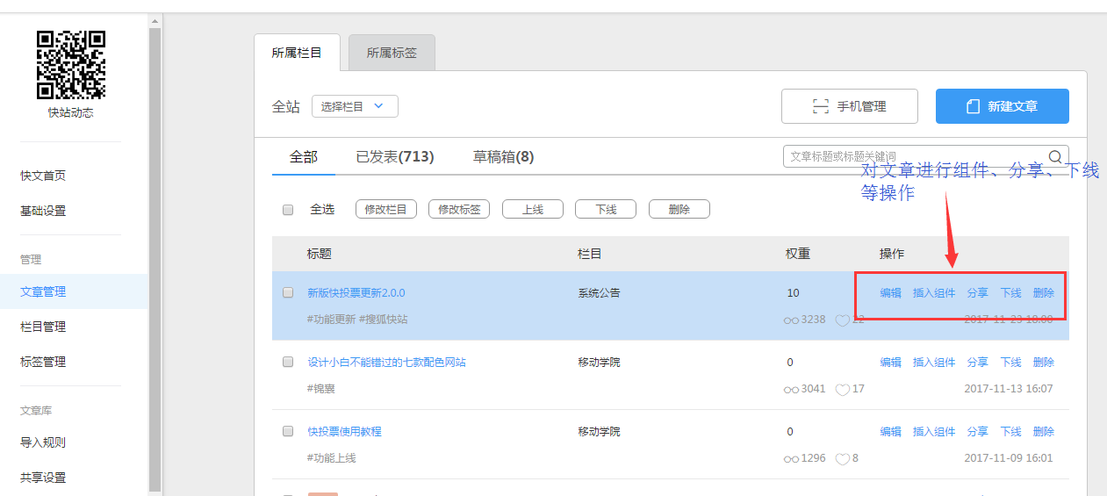The height and width of the screenshot is (496, 1107).
Task: Click the 新建文章 button
Action: [1002, 106]
